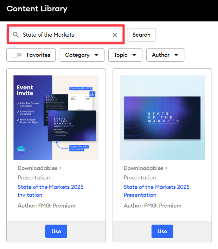Use the State of the Markets 2025 Invitation

click(x=56, y=231)
